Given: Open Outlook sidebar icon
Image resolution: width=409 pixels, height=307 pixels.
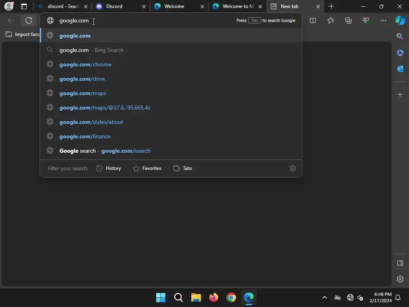Looking at the screenshot, I should [400, 69].
